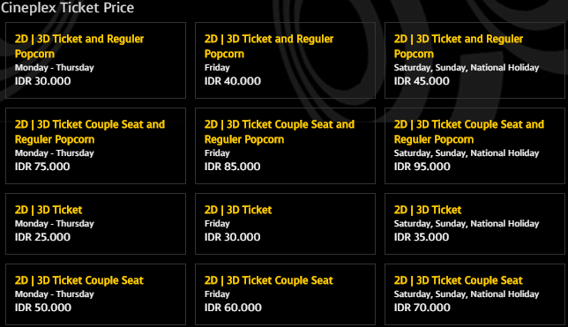Choose Friday couple seat popcorn IDR 85.000

(285, 145)
